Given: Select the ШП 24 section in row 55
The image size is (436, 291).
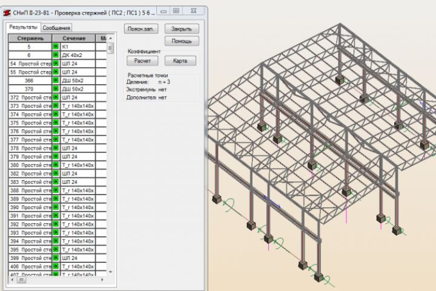Looking at the screenshot, I should click(78, 72).
